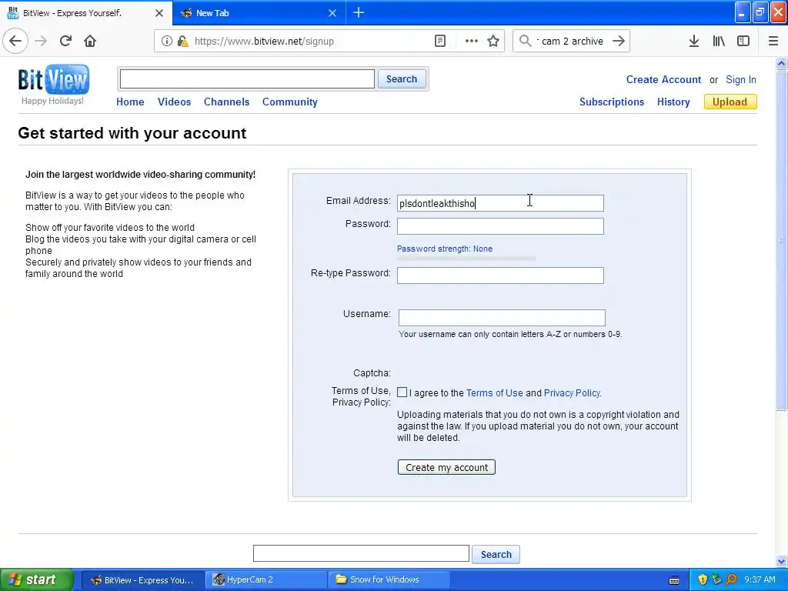Switch to the New Tab browser tab

click(259, 12)
